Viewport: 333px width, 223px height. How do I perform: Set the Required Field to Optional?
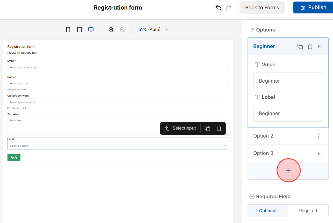(267, 211)
